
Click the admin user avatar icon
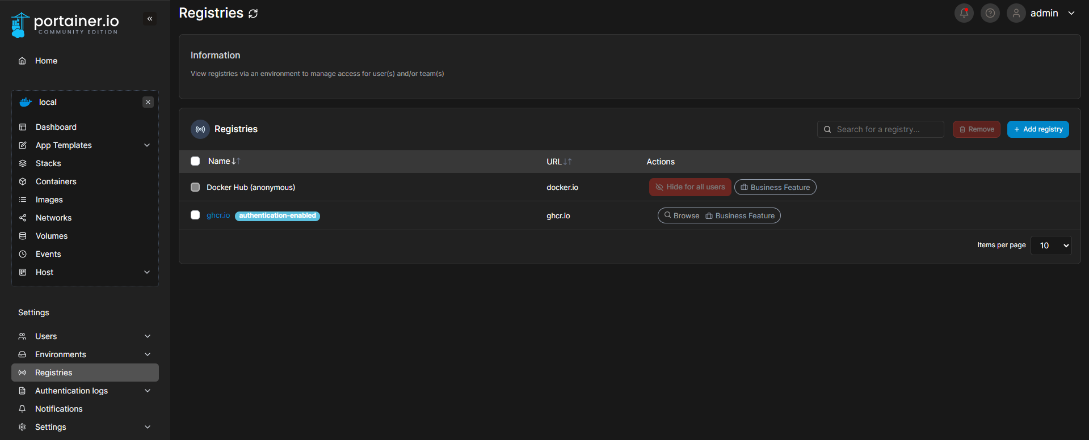[x=1016, y=13]
